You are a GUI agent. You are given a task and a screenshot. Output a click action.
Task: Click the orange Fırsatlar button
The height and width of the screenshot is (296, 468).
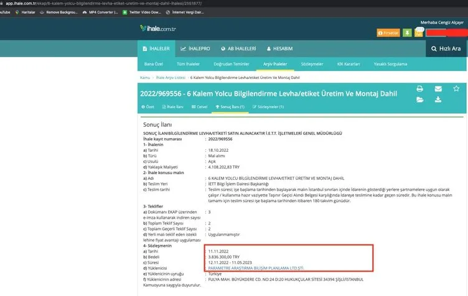click(388, 32)
